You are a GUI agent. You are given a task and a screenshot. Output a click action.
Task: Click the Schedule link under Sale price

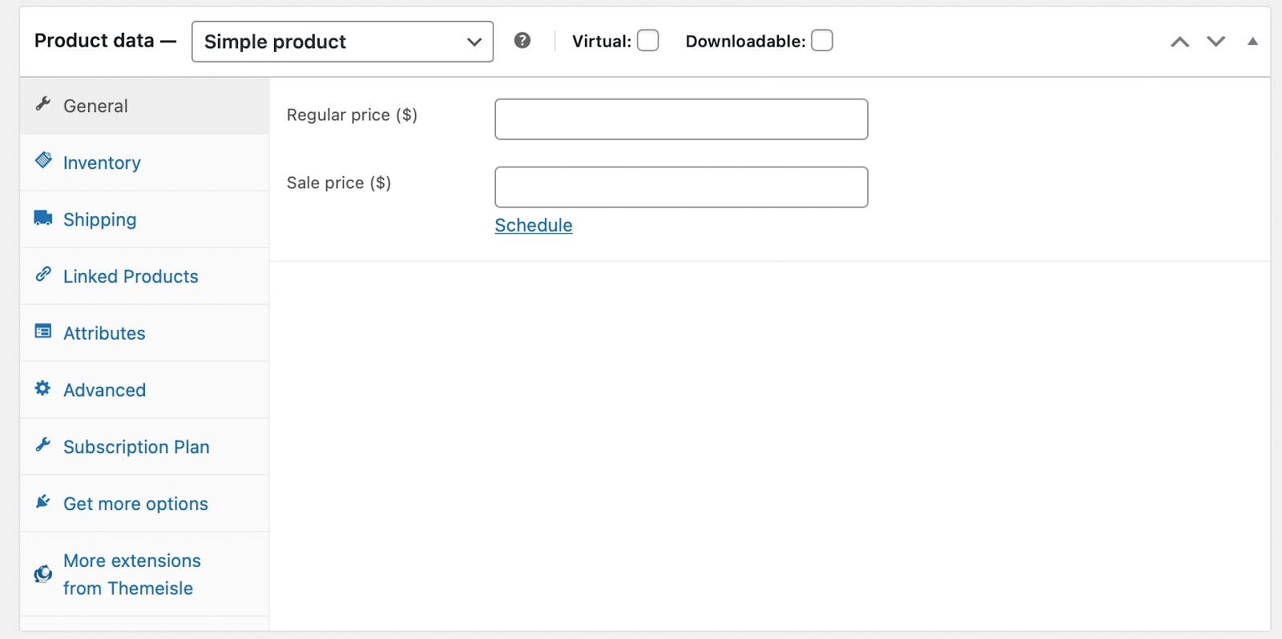533,225
